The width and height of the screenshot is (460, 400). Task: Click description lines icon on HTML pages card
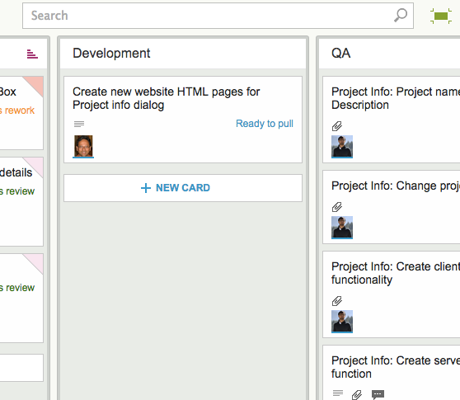(79, 125)
